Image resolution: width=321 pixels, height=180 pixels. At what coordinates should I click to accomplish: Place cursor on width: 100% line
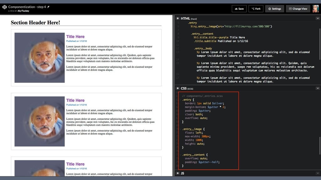tap(194, 140)
